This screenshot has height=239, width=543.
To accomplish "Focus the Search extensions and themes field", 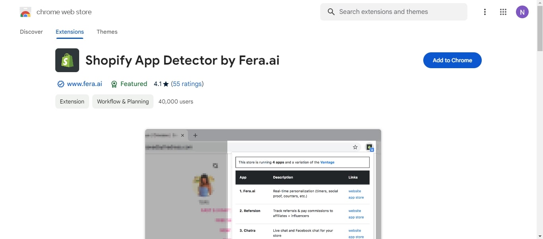I will coord(394,12).
